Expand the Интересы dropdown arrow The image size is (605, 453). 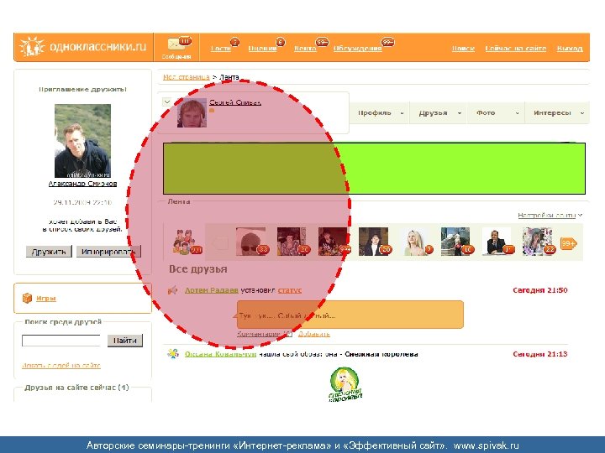click(582, 113)
